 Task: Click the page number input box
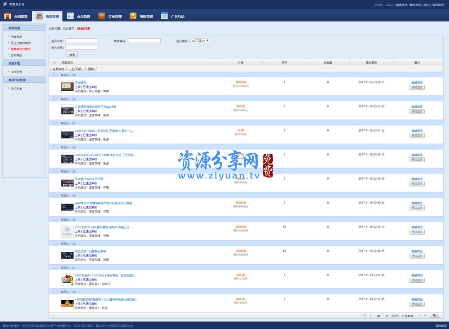point(383,315)
